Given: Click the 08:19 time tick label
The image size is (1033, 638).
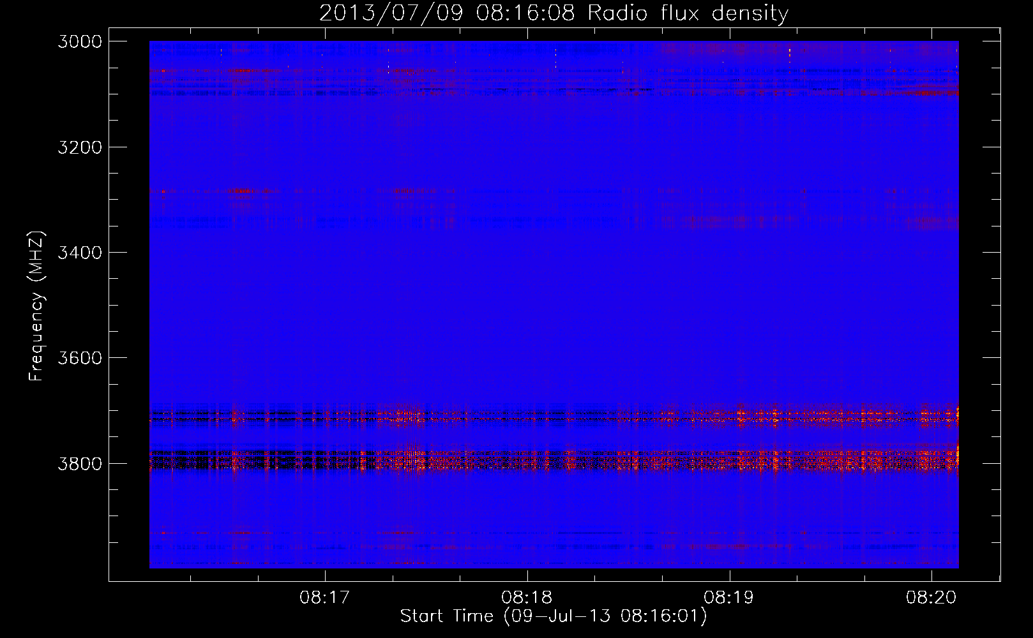Looking at the screenshot, I should tap(728, 598).
